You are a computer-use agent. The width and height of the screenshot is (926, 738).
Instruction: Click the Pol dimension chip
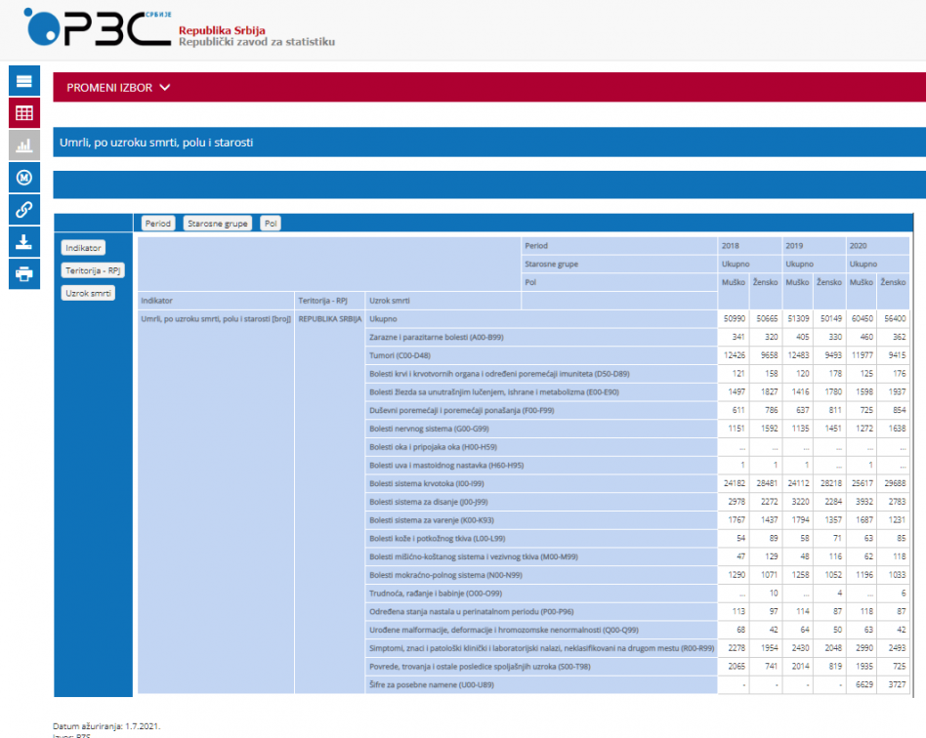(x=271, y=224)
